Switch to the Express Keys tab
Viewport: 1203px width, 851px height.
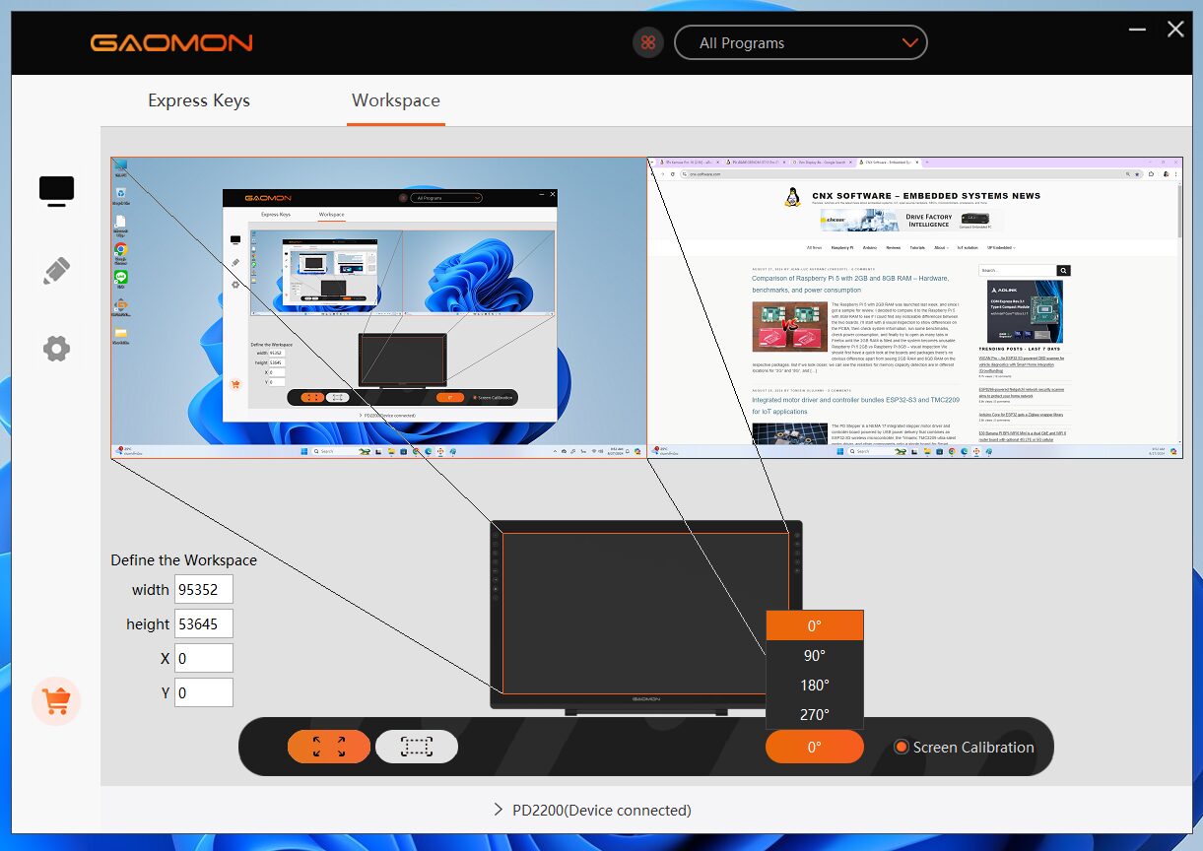[x=199, y=100]
